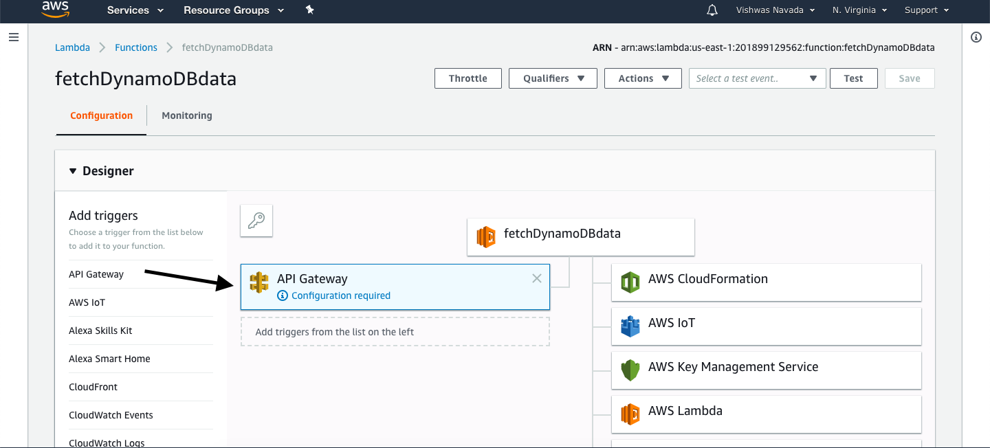Open the Resource Groups dropdown
This screenshot has width=990, height=448.
(x=234, y=10)
